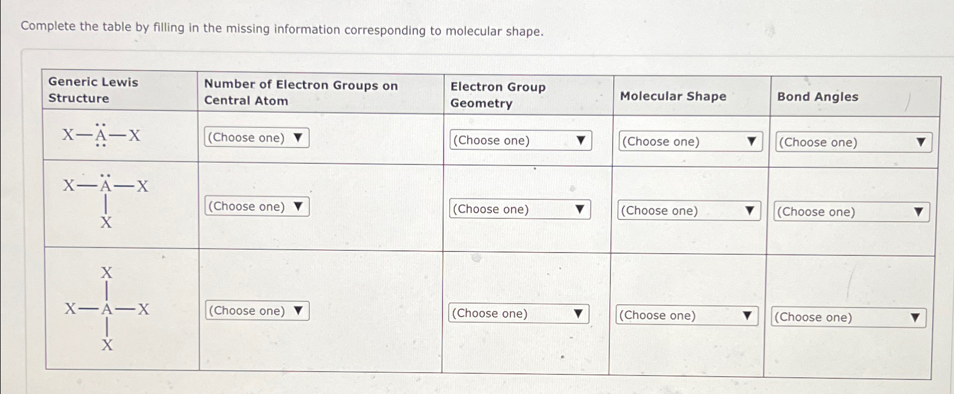
Task: Click the Molecular Shape column header
Action: [673, 96]
